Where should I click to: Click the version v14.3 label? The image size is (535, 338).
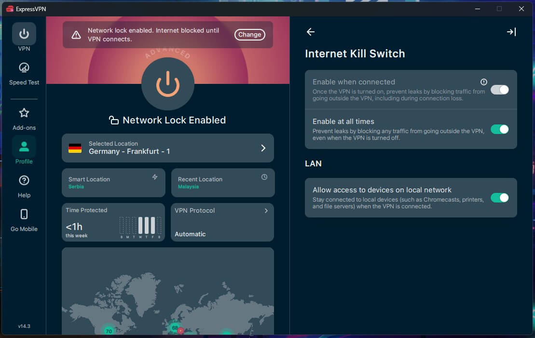[x=24, y=326]
